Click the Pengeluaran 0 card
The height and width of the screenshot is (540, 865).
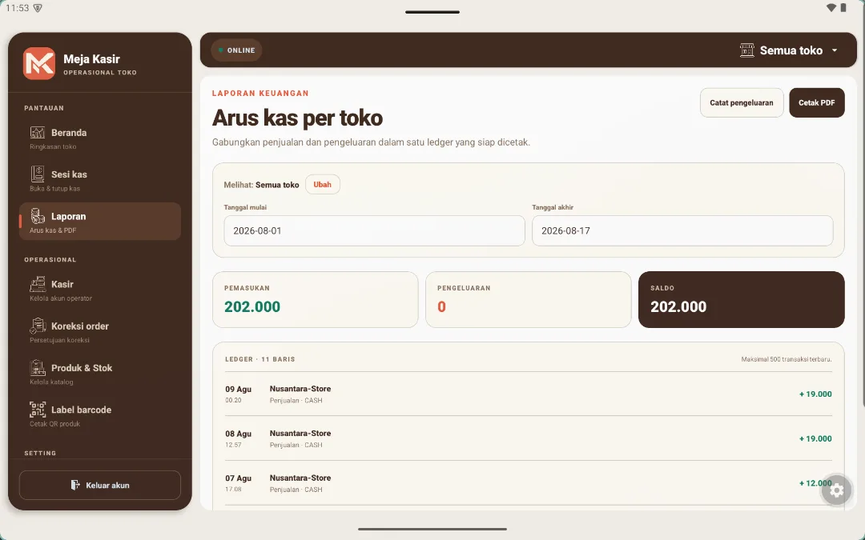(528, 299)
